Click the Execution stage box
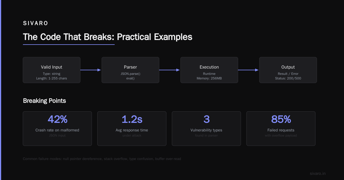The width and height of the screenshot is (344, 180). pos(209,70)
